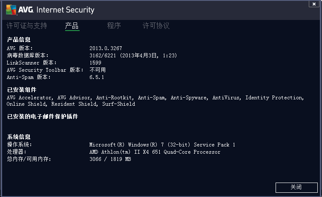Click the installed components list text
The width and height of the screenshot is (322, 197).
click(x=155, y=101)
